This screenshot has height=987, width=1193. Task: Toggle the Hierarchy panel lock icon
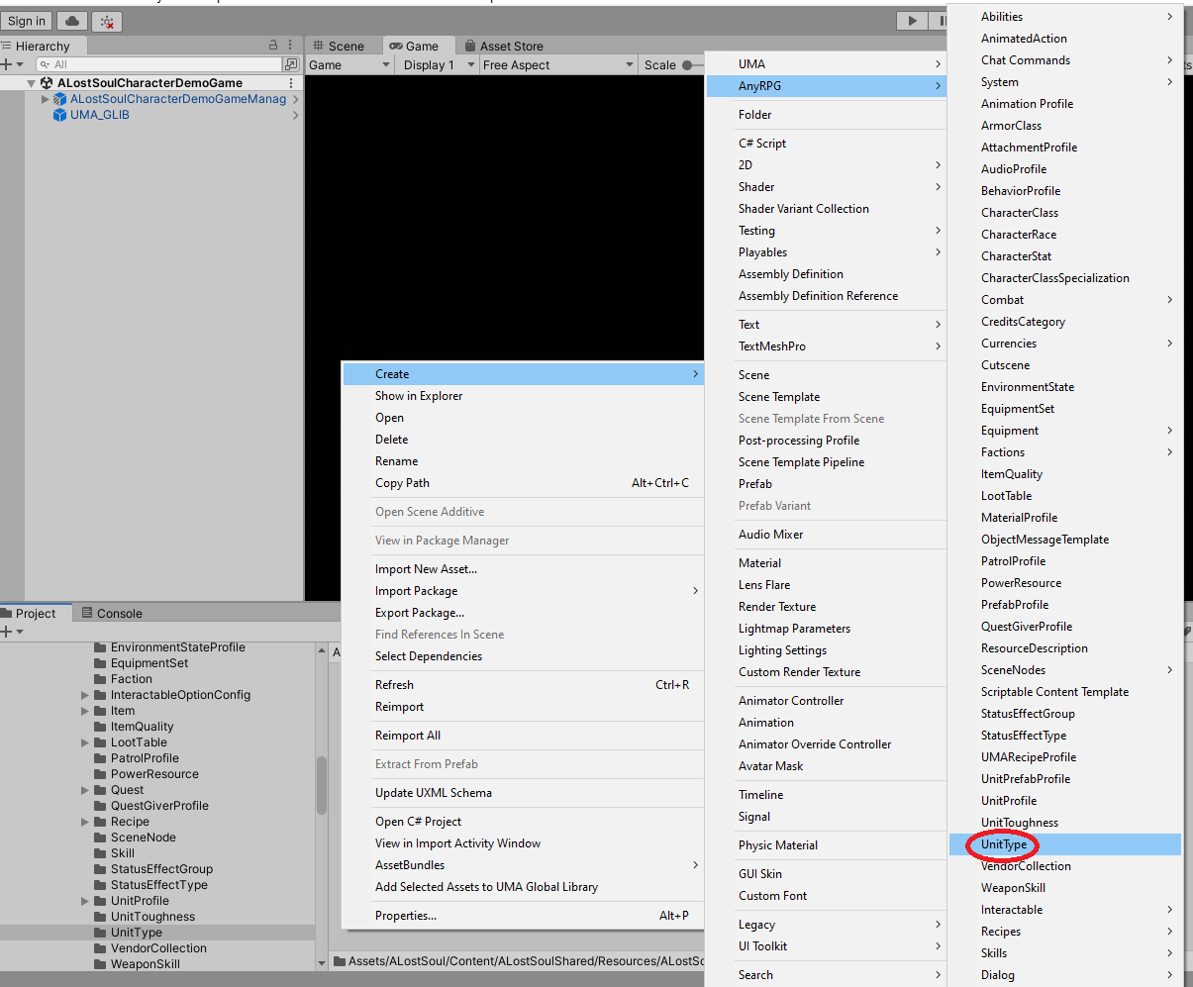pyautogui.click(x=273, y=46)
